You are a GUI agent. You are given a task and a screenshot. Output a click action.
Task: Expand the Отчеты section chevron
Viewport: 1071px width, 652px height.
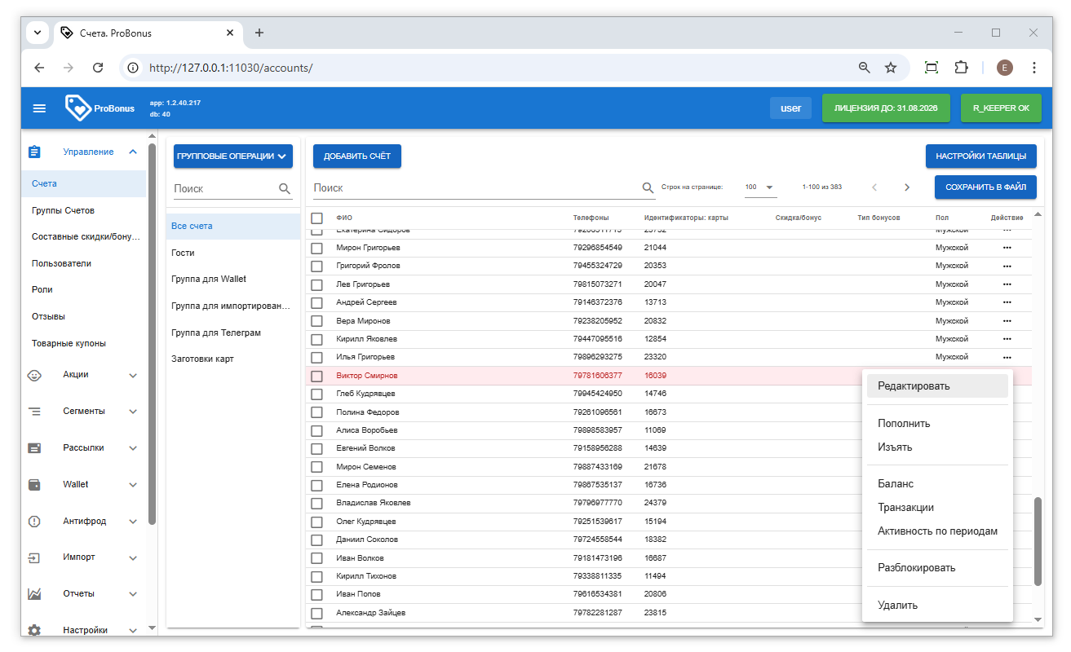point(133,594)
